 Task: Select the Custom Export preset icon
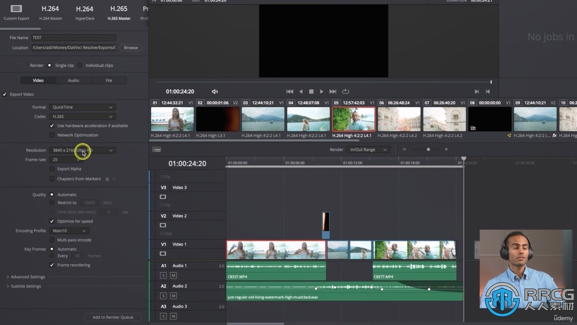pyautogui.click(x=16, y=9)
